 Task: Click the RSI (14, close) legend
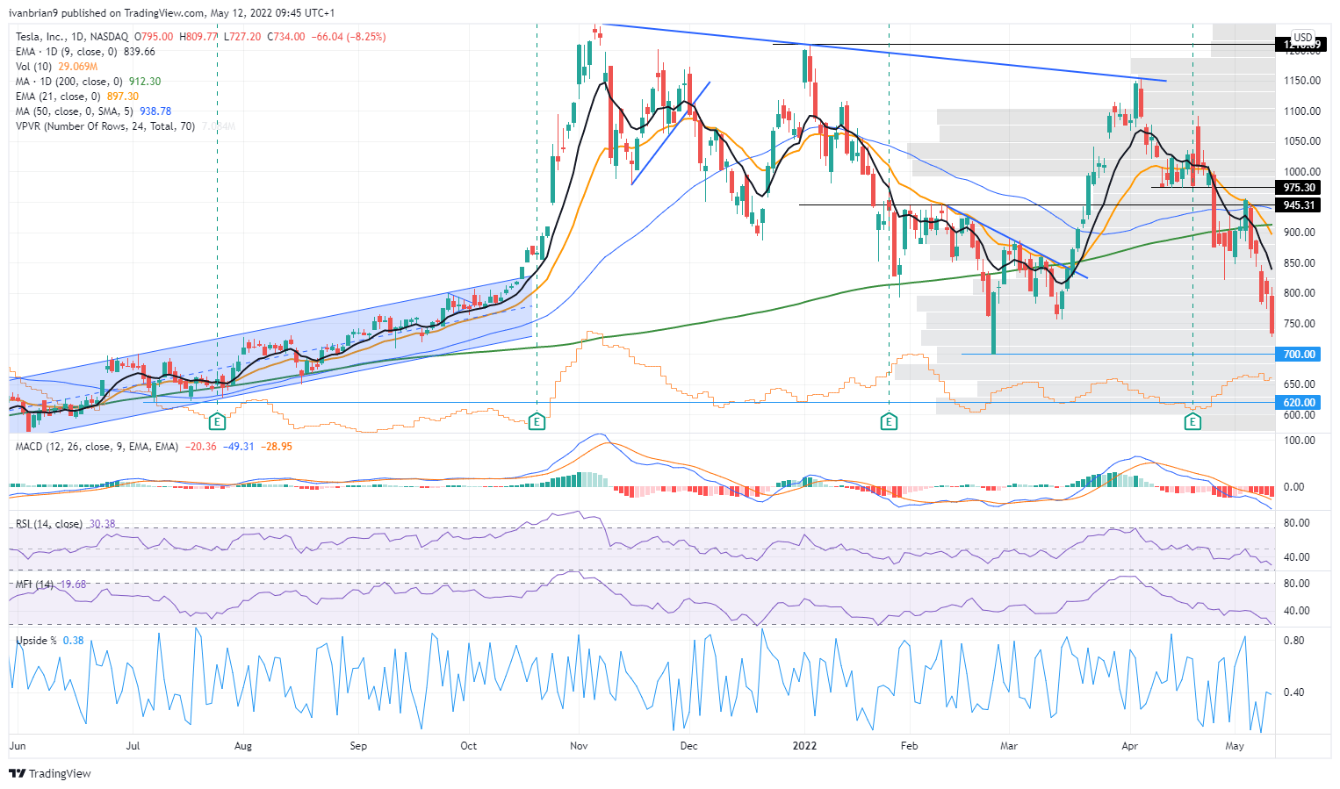(x=49, y=524)
